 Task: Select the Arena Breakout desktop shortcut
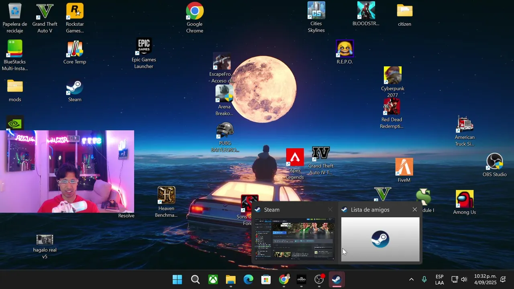coord(224,101)
